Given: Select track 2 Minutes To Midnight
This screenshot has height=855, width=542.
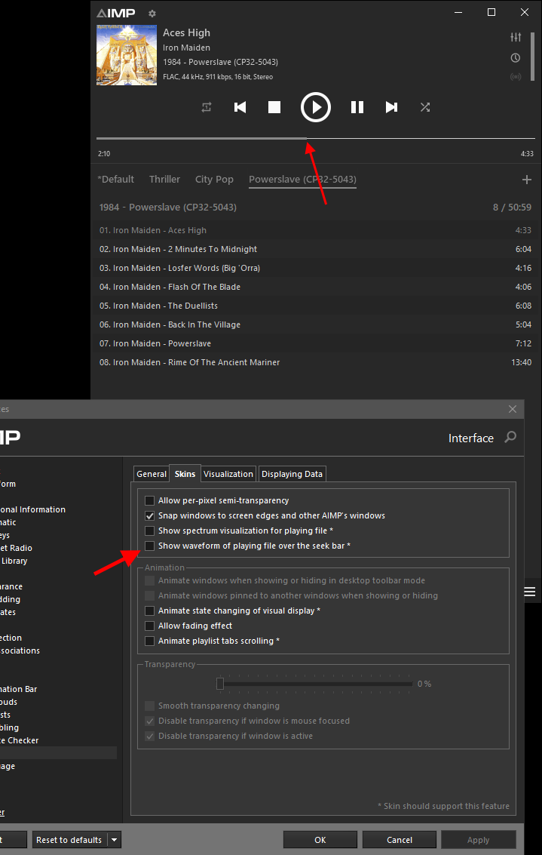Looking at the screenshot, I should tap(315, 249).
